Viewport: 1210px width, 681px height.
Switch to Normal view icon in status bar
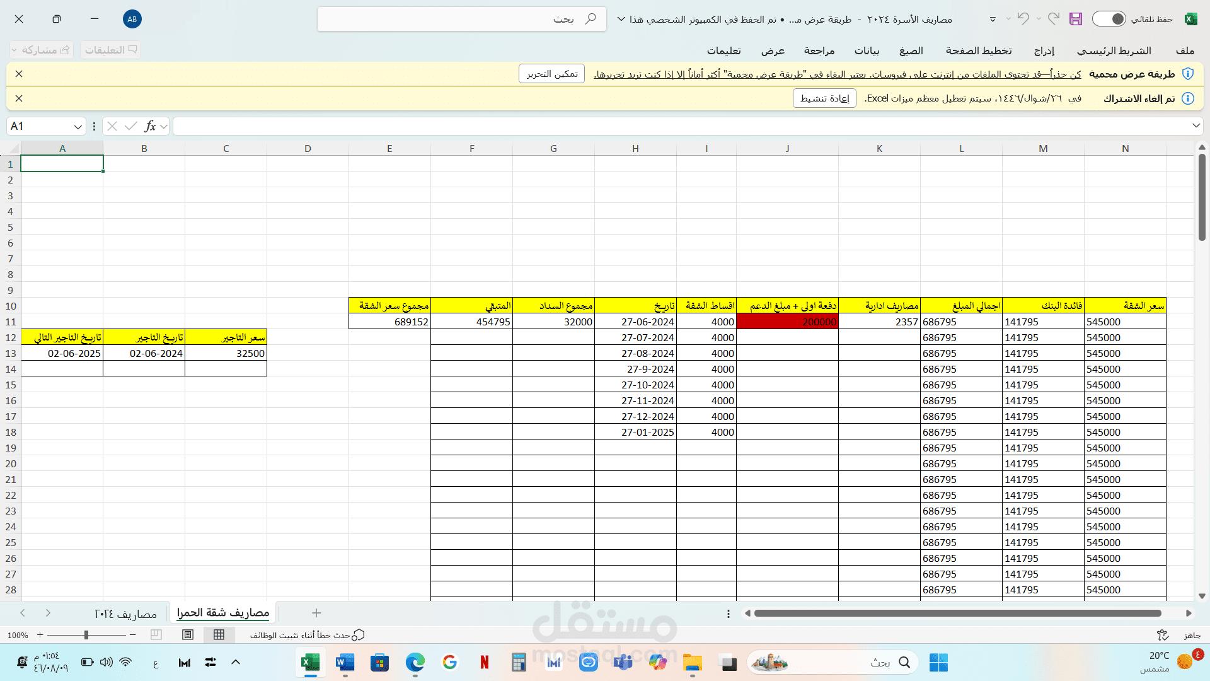coord(219,635)
